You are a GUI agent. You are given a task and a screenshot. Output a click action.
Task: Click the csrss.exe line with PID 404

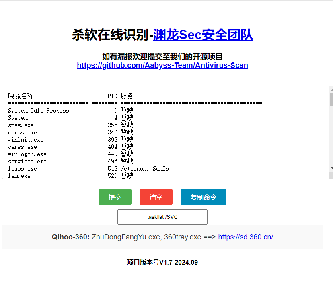(x=70, y=146)
